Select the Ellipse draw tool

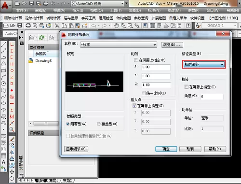click(x=3, y=103)
